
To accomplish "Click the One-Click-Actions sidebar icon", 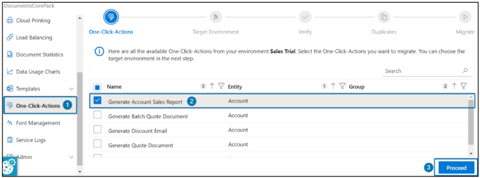I will [9, 106].
